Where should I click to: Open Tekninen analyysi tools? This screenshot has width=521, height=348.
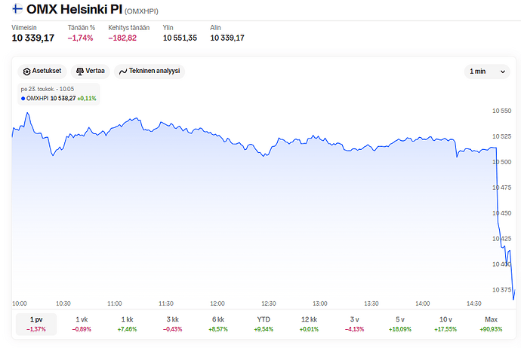pos(150,72)
